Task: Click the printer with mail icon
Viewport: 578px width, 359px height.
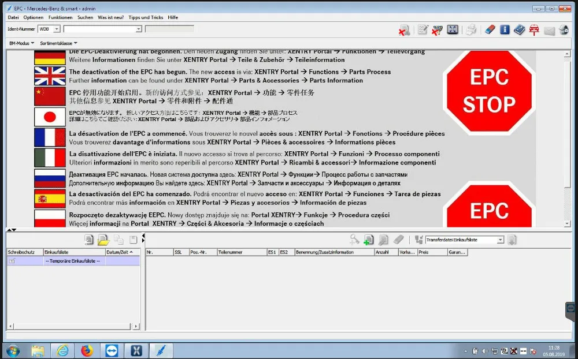Action: pos(564,29)
